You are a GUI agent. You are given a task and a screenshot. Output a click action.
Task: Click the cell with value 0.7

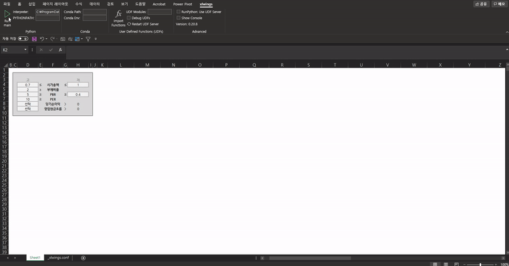(27, 85)
